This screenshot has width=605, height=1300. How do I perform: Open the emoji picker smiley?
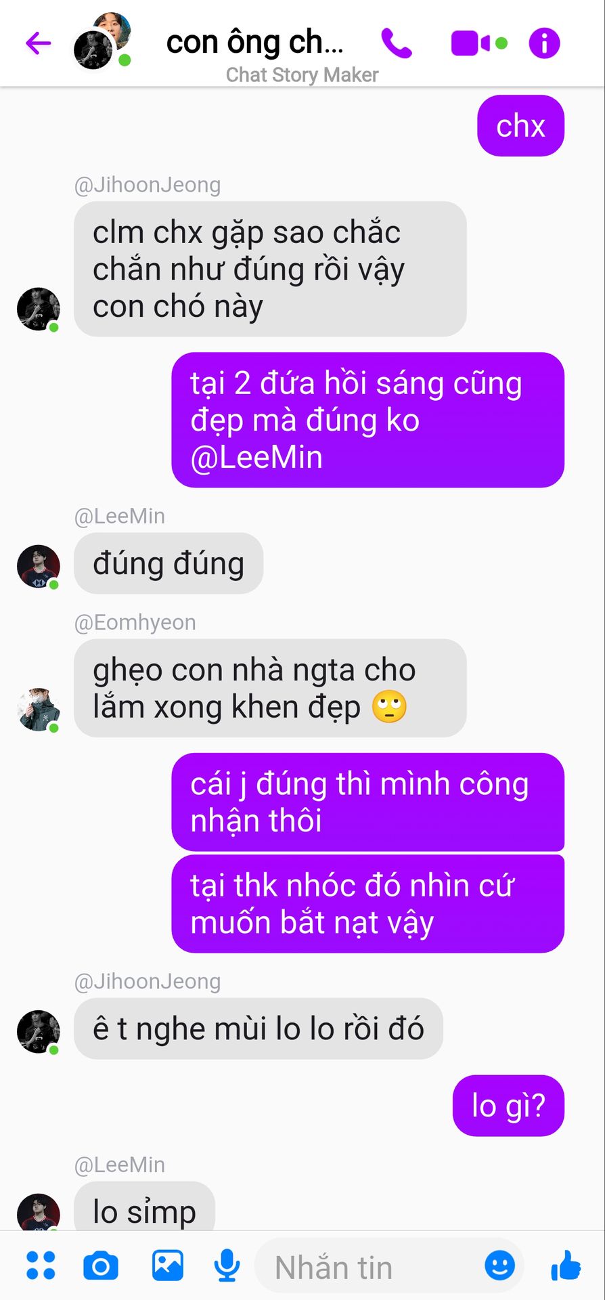point(500,1265)
